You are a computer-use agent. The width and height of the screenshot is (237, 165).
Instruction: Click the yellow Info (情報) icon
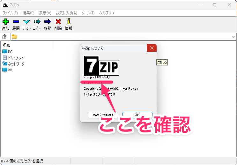coord(68,22)
